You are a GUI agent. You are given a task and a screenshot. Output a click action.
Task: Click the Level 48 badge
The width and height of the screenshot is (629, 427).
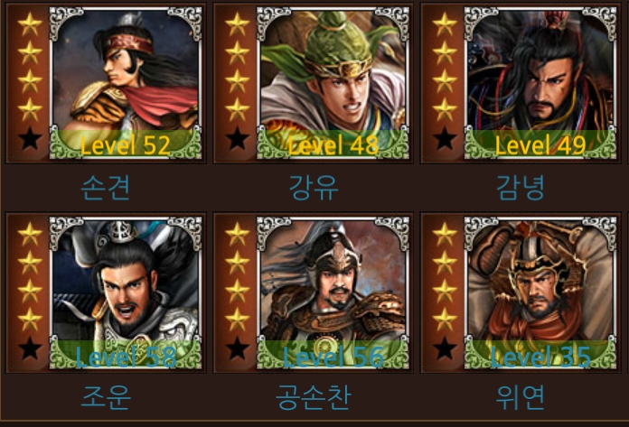coord(333,145)
